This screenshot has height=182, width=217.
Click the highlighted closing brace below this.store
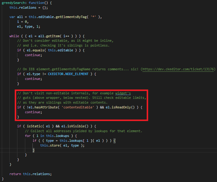(x=33, y=150)
